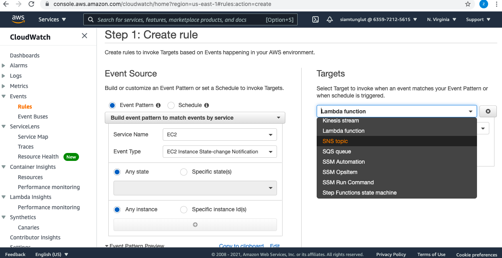Viewport: 502px width, 258px height.
Task: Open Dashboards in the sidebar
Action: point(25,55)
